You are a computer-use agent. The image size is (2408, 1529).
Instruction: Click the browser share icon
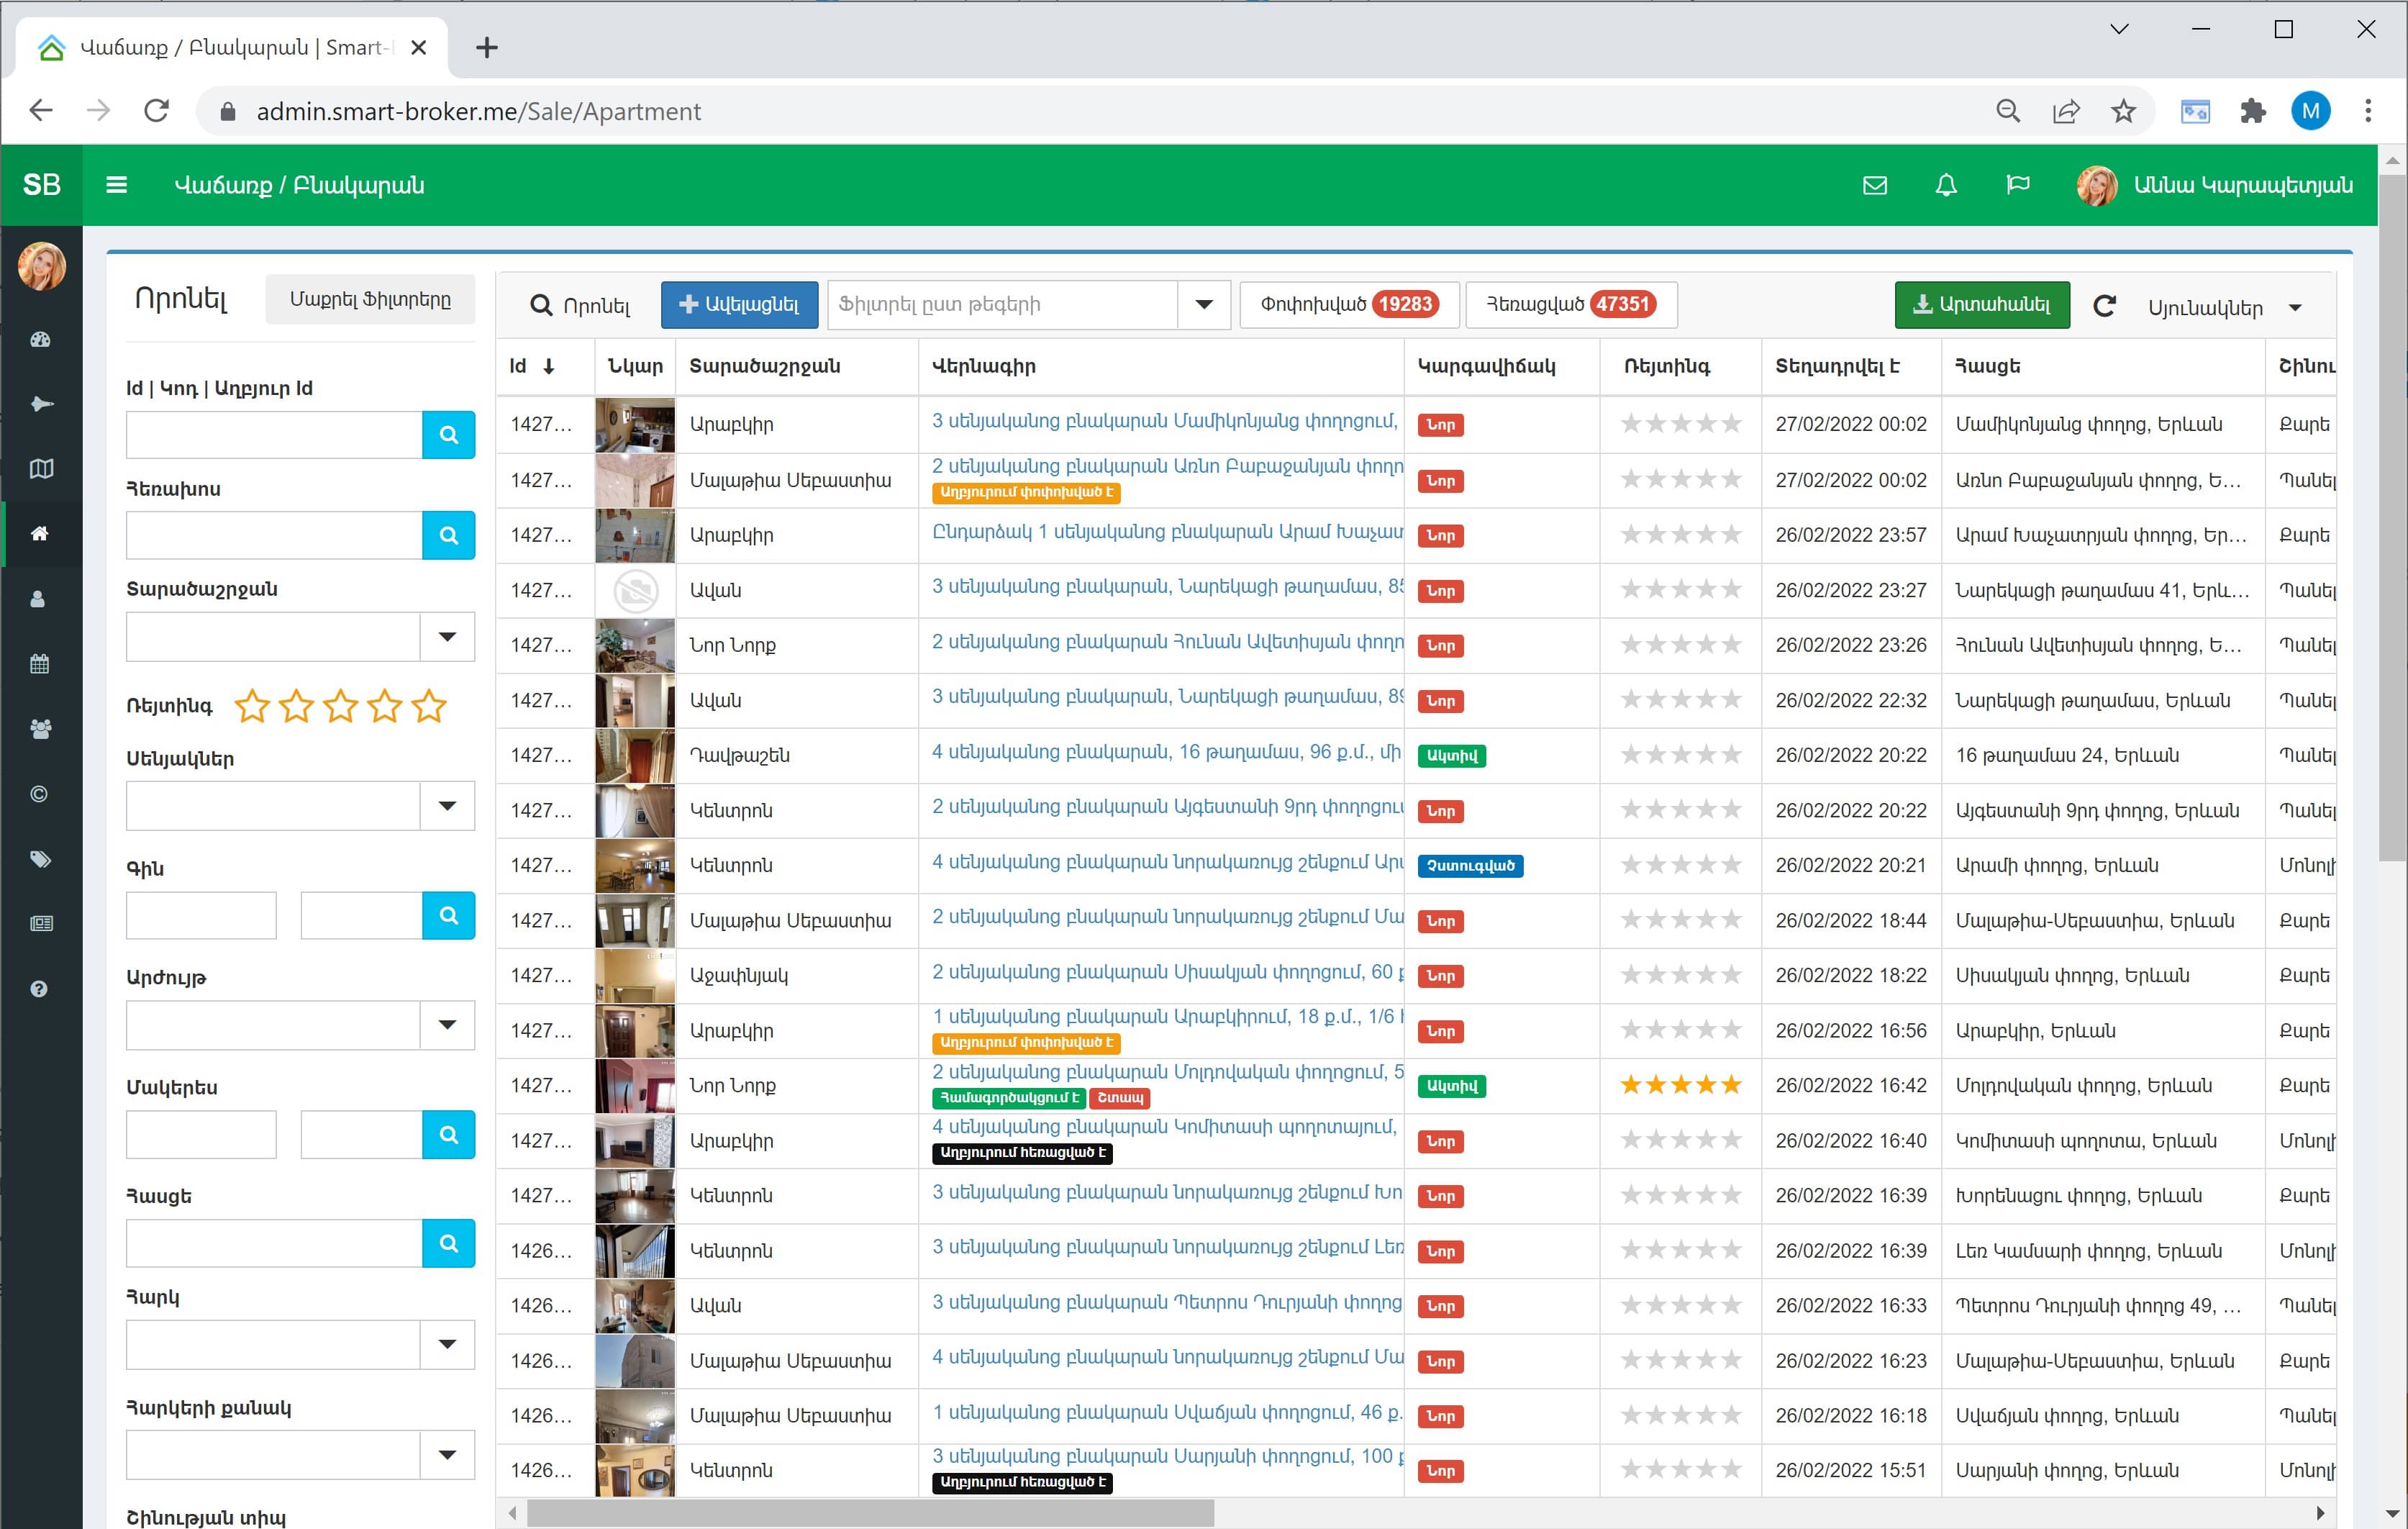click(x=2066, y=111)
